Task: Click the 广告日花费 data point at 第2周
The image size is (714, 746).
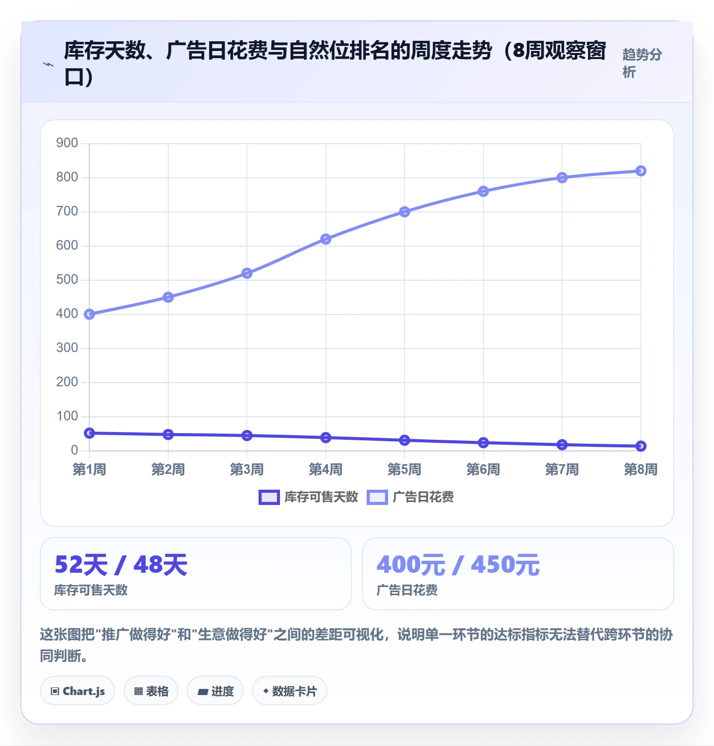Action: [168, 297]
